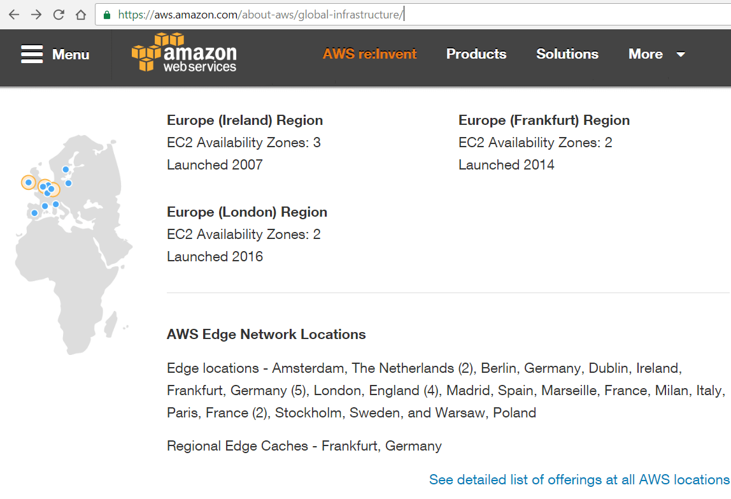Select Solutions in the navigation bar
The image size is (731, 499).
click(567, 54)
